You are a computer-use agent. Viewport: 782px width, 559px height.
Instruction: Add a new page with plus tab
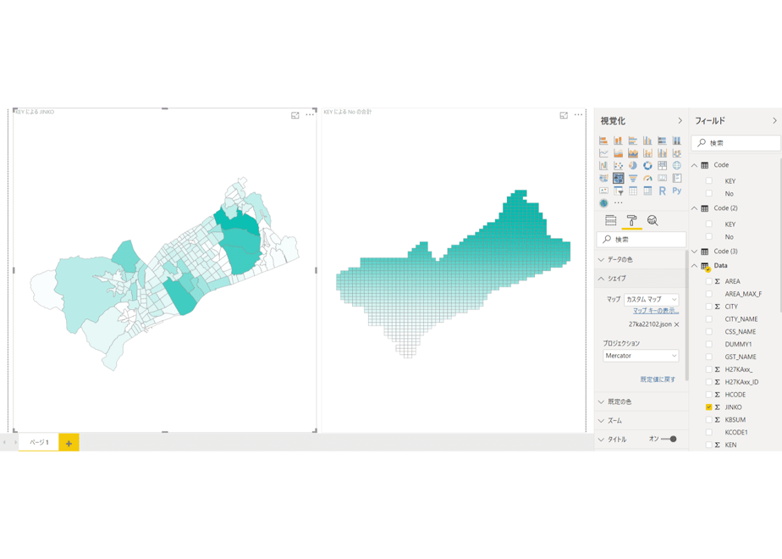click(x=69, y=443)
